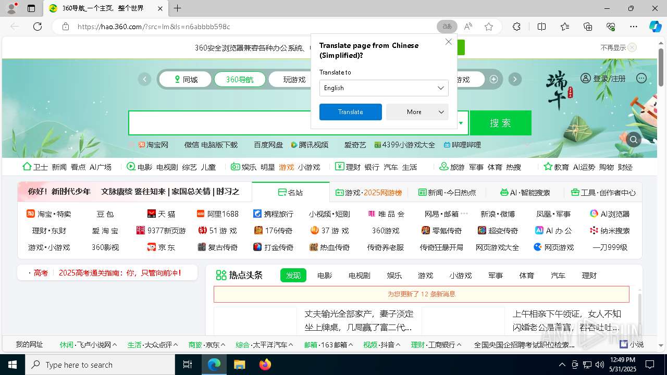Dismiss the banner with 不再显示 close icon
Image resolution: width=667 pixels, height=375 pixels.
pos(632,47)
